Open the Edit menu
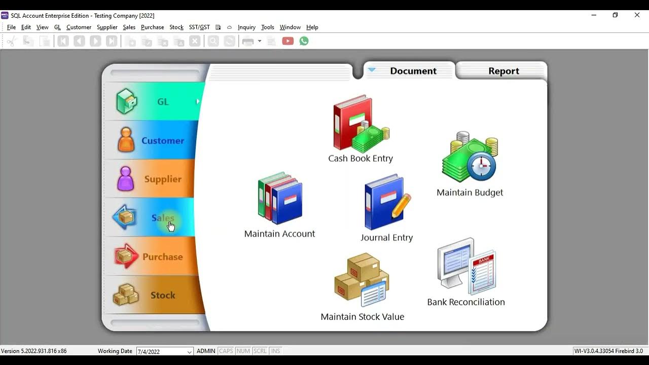 point(26,27)
